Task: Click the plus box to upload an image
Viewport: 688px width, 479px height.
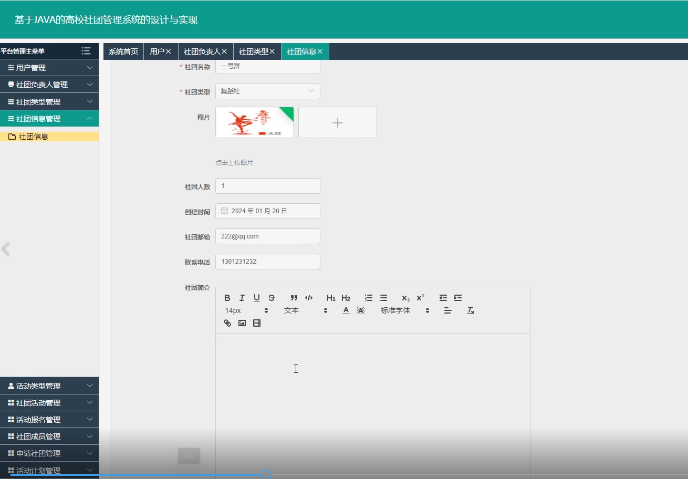Action: (x=338, y=122)
